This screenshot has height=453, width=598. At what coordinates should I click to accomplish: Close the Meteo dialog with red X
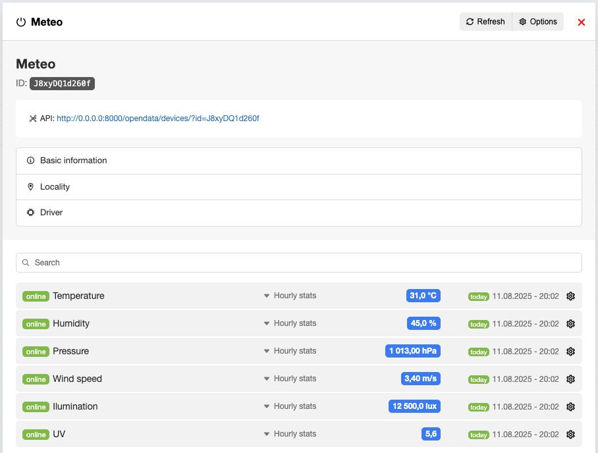point(582,22)
